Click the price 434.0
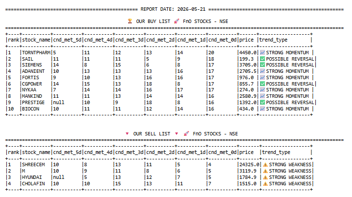The width and height of the screenshot is (352, 197). point(246,109)
